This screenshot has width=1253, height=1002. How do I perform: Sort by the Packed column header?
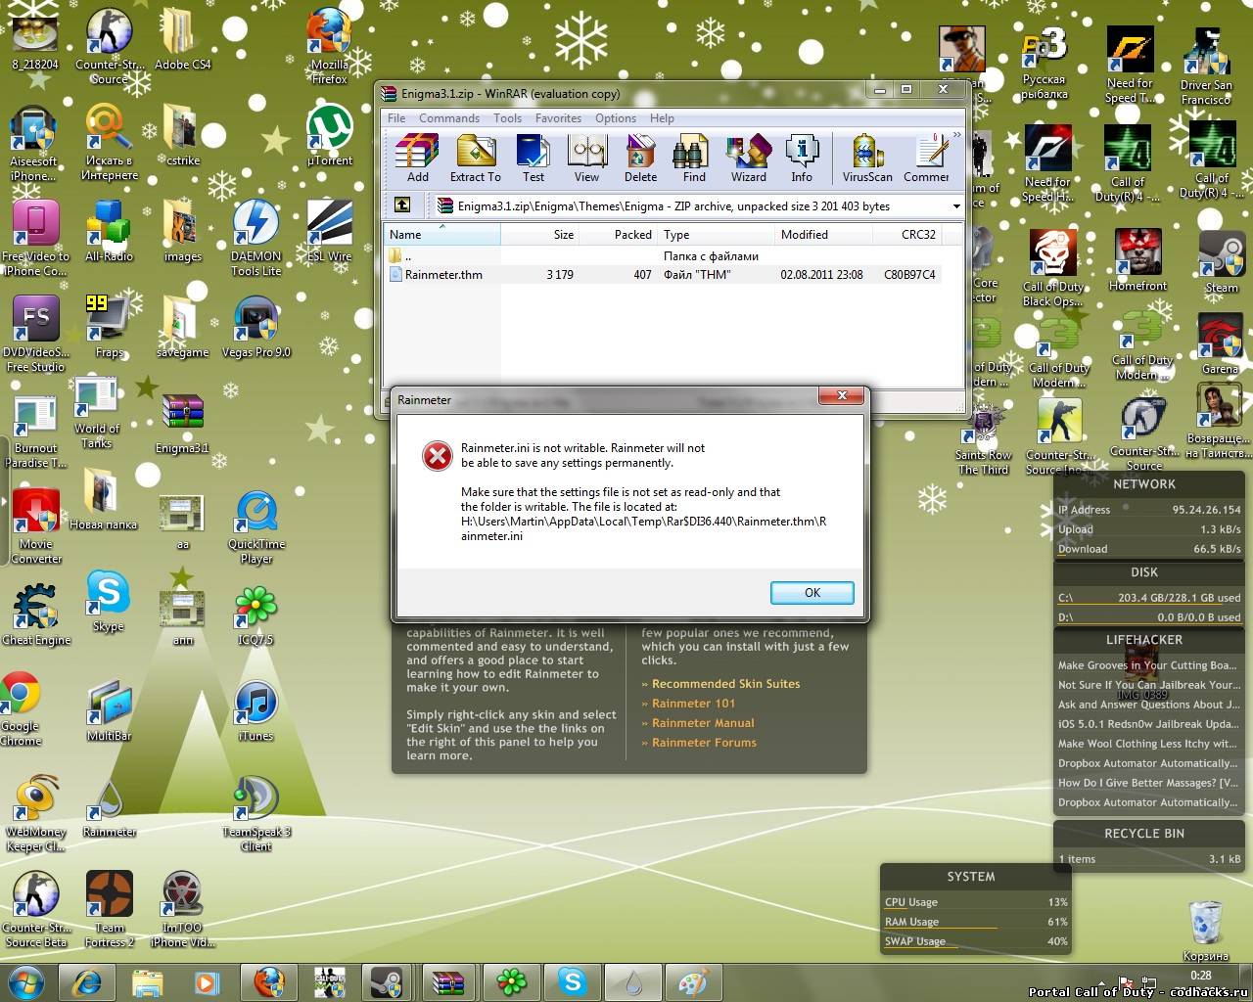point(619,235)
